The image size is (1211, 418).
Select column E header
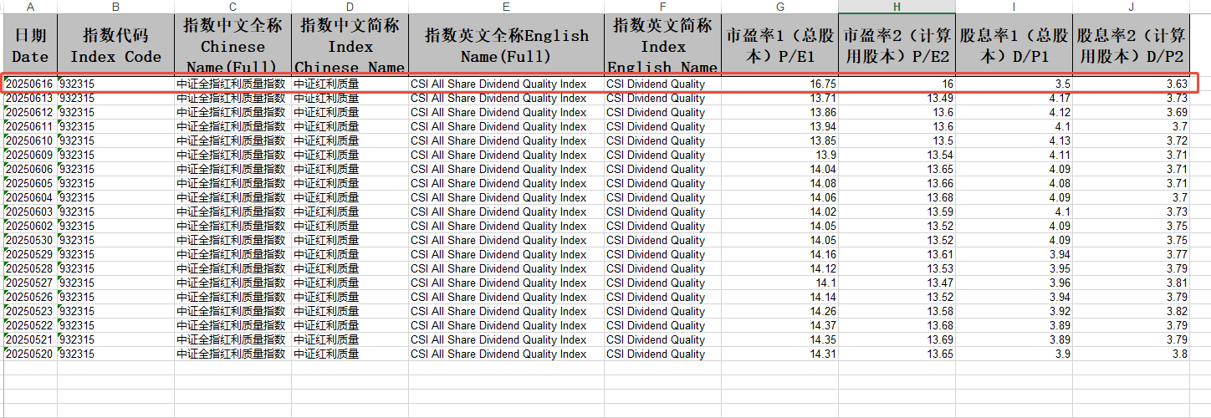pos(506,7)
